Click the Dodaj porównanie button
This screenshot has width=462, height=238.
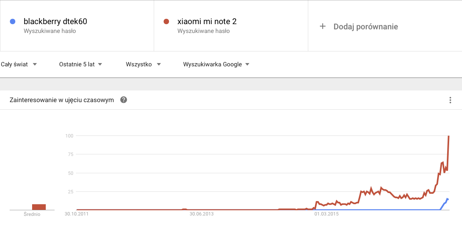coord(359,27)
